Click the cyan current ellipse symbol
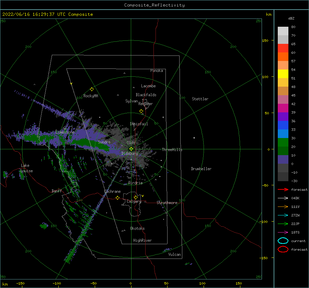 [283, 241]
